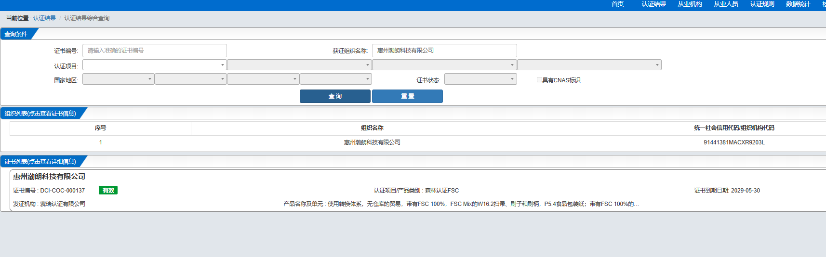The width and height of the screenshot is (826, 257).
Task: Select organization row 惠州渤朗科技有限公司 in table
Action: click(372, 142)
